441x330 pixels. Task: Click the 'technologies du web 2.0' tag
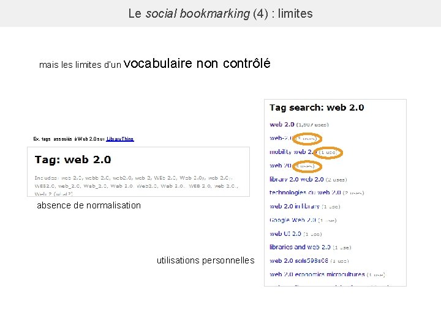[x=305, y=193]
